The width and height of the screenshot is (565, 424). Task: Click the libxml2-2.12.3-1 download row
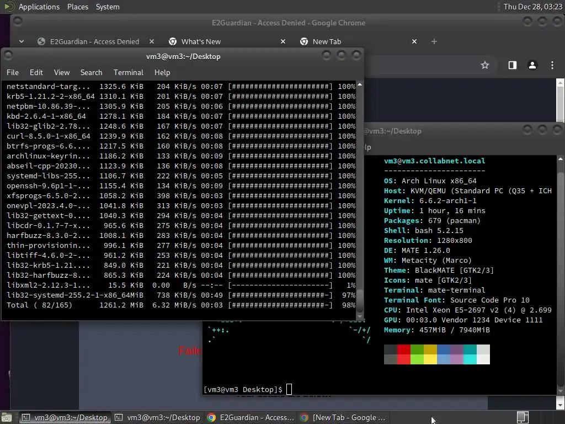(181, 285)
